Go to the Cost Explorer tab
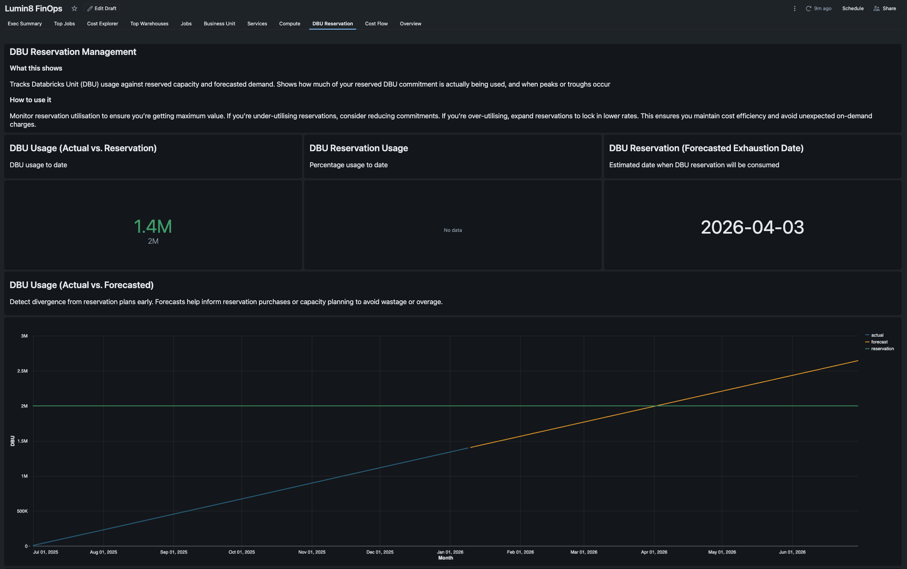Viewport: 907px width, 569px height. click(102, 24)
